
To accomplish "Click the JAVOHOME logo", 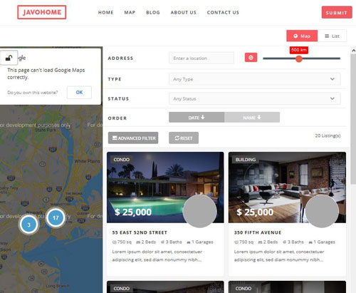I will click(42, 12).
